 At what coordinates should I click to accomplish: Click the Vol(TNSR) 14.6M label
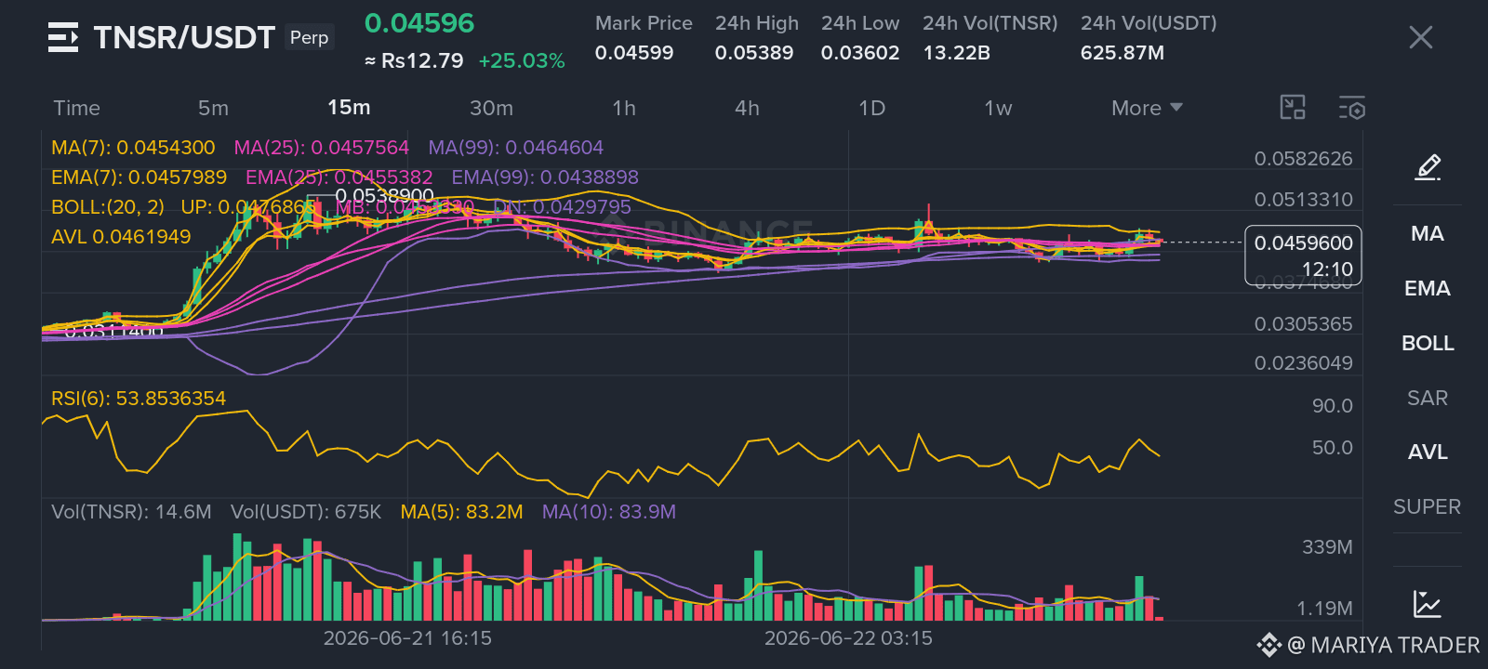point(131,512)
